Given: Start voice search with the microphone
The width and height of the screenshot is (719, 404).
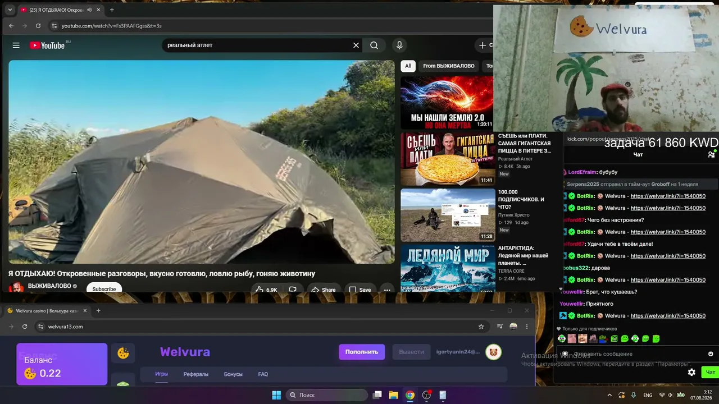Looking at the screenshot, I should pyautogui.click(x=399, y=45).
